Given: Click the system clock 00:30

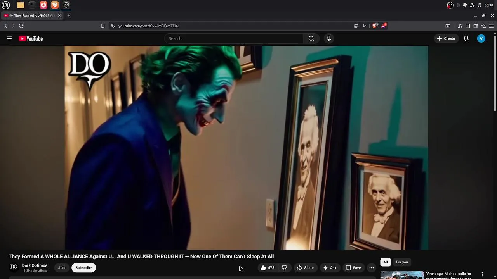Looking at the screenshot, I should coord(489,5).
